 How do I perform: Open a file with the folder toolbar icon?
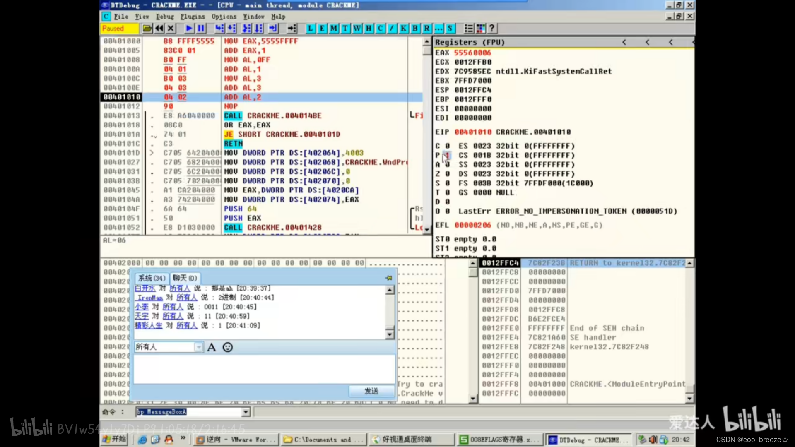147,28
